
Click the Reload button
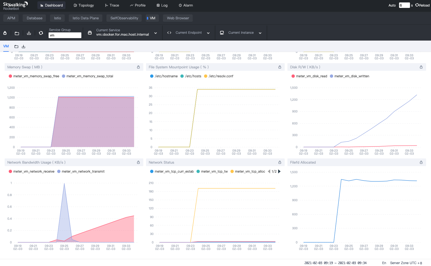[x=422, y=5]
